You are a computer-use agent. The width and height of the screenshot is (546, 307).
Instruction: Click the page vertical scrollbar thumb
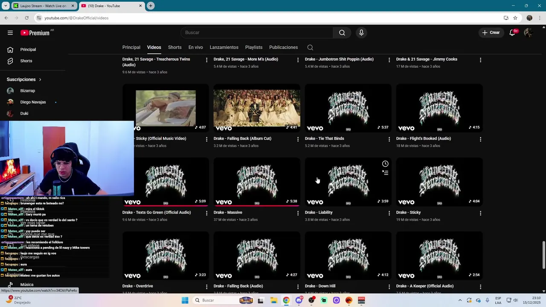point(543,255)
